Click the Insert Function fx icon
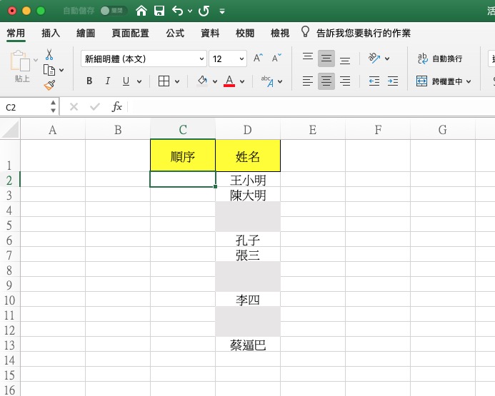Screen dimensions: 495x396 click(117, 107)
